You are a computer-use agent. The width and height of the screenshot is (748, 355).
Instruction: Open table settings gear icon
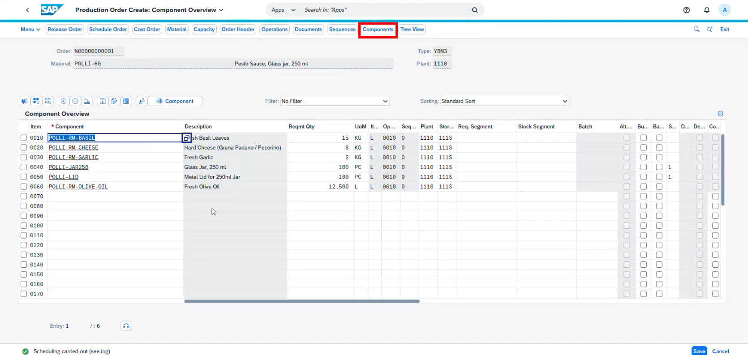(x=720, y=114)
